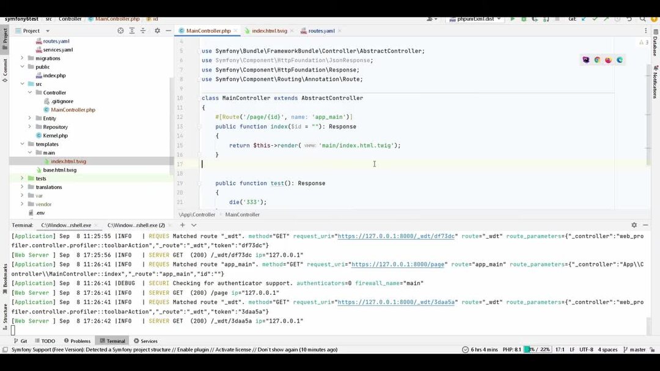Click the Git push arrow icon
The width and height of the screenshot is (660, 371).
click(606, 19)
